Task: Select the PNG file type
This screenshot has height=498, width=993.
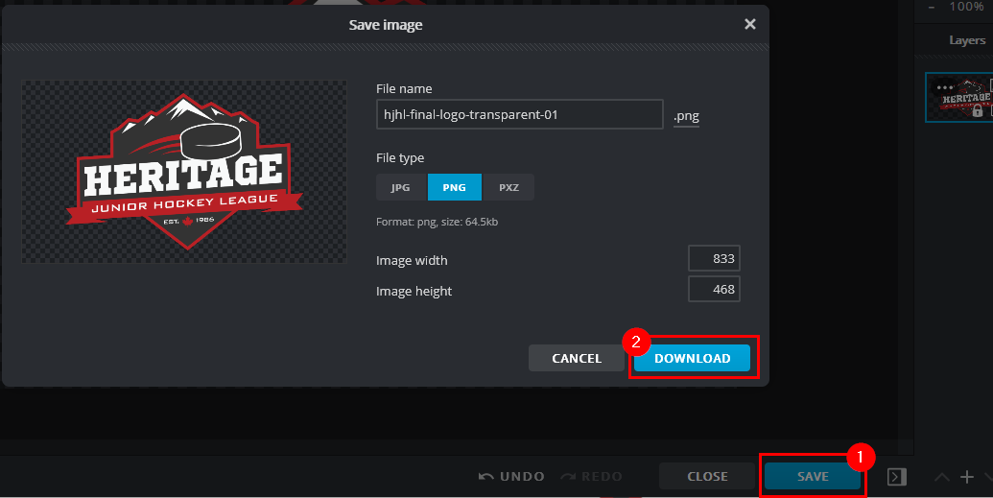Action: (x=454, y=187)
